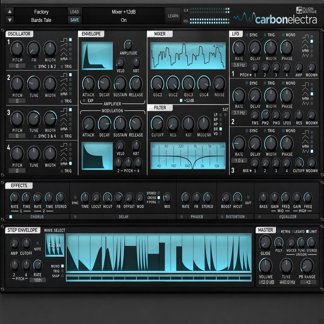Enable delay SYNC option
Screen dimensions: 324x324
[75, 197]
